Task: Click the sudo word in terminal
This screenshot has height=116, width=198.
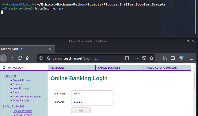Action: click(13, 9)
